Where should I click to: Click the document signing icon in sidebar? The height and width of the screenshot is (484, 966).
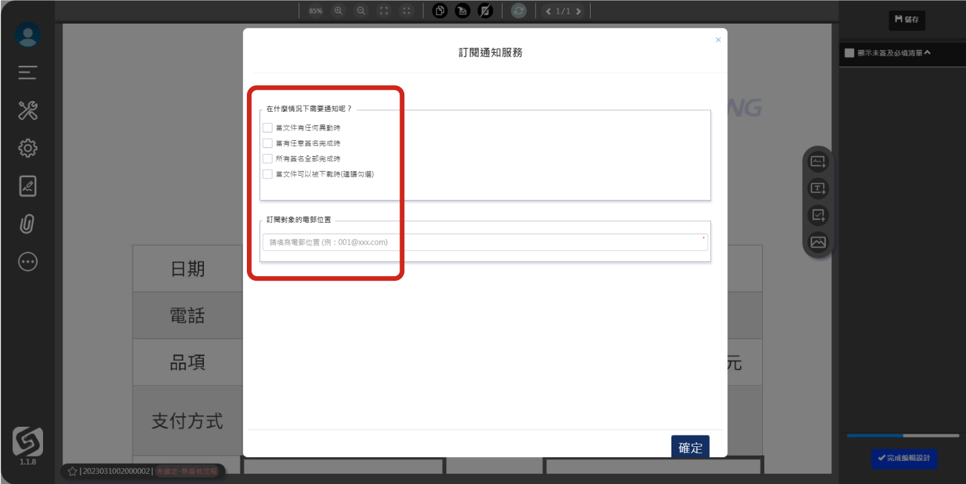[x=28, y=186]
